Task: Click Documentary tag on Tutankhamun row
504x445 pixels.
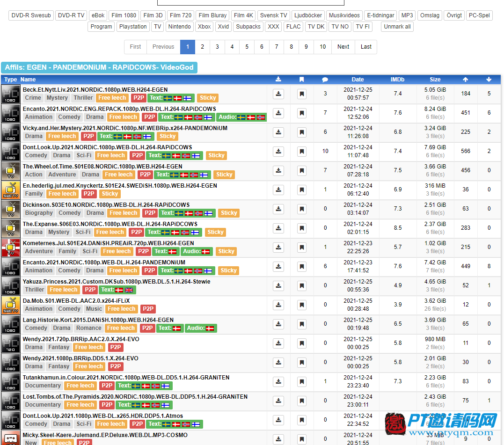Action: [x=43, y=386]
